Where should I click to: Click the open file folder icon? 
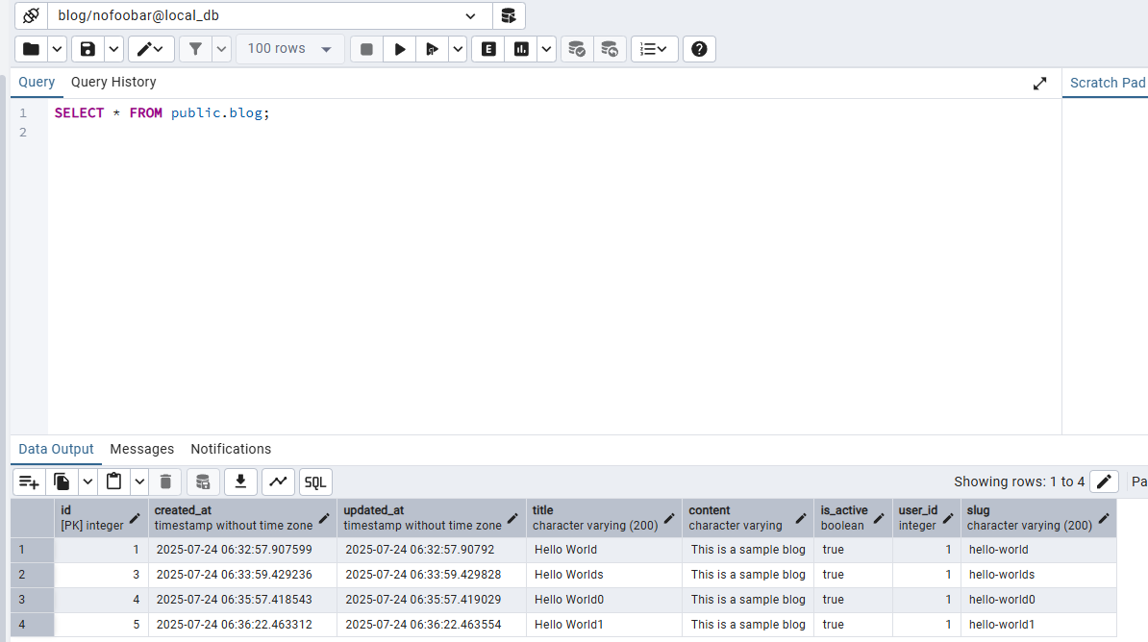tap(31, 49)
